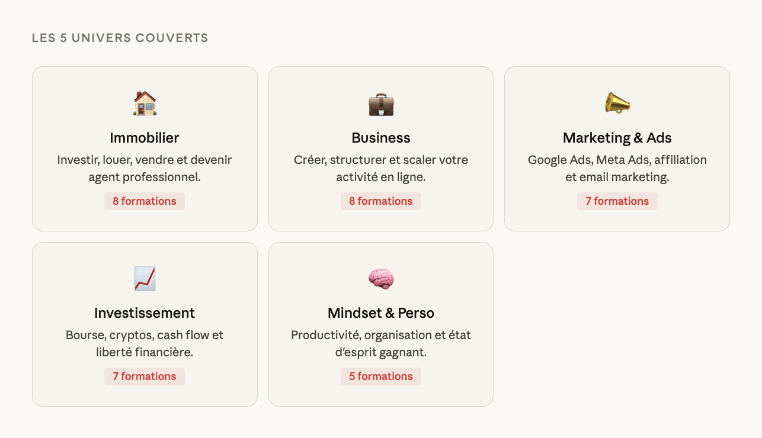Click the Immobilier "8 formations" badge
This screenshot has width=762, height=438.
point(145,201)
